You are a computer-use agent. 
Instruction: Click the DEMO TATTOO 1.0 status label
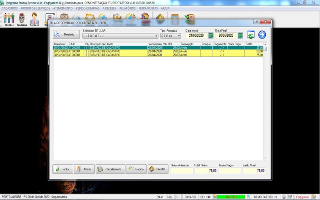tap(265, 197)
